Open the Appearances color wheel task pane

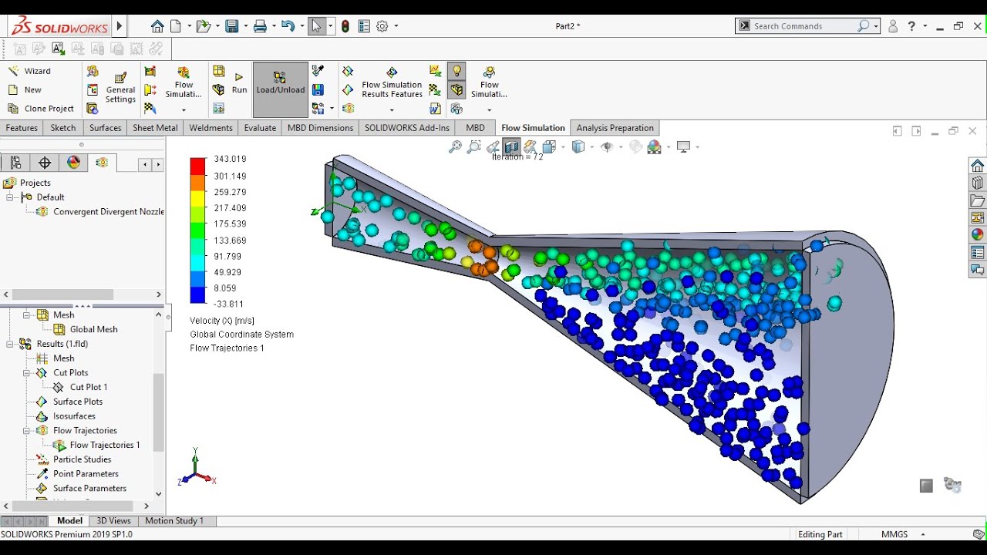(x=978, y=235)
